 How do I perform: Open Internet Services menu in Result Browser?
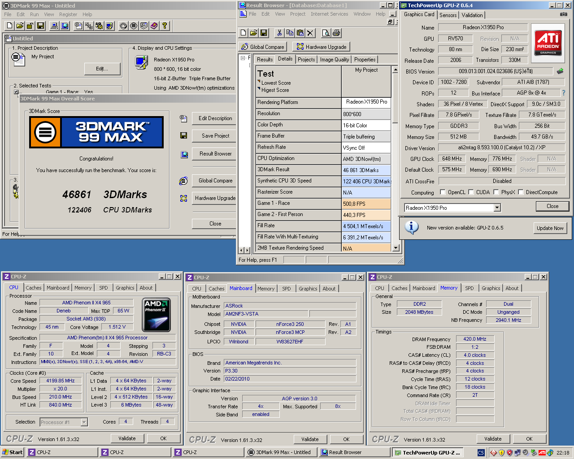[329, 14]
